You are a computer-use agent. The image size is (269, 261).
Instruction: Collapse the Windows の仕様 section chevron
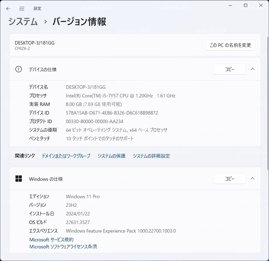[252, 179]
